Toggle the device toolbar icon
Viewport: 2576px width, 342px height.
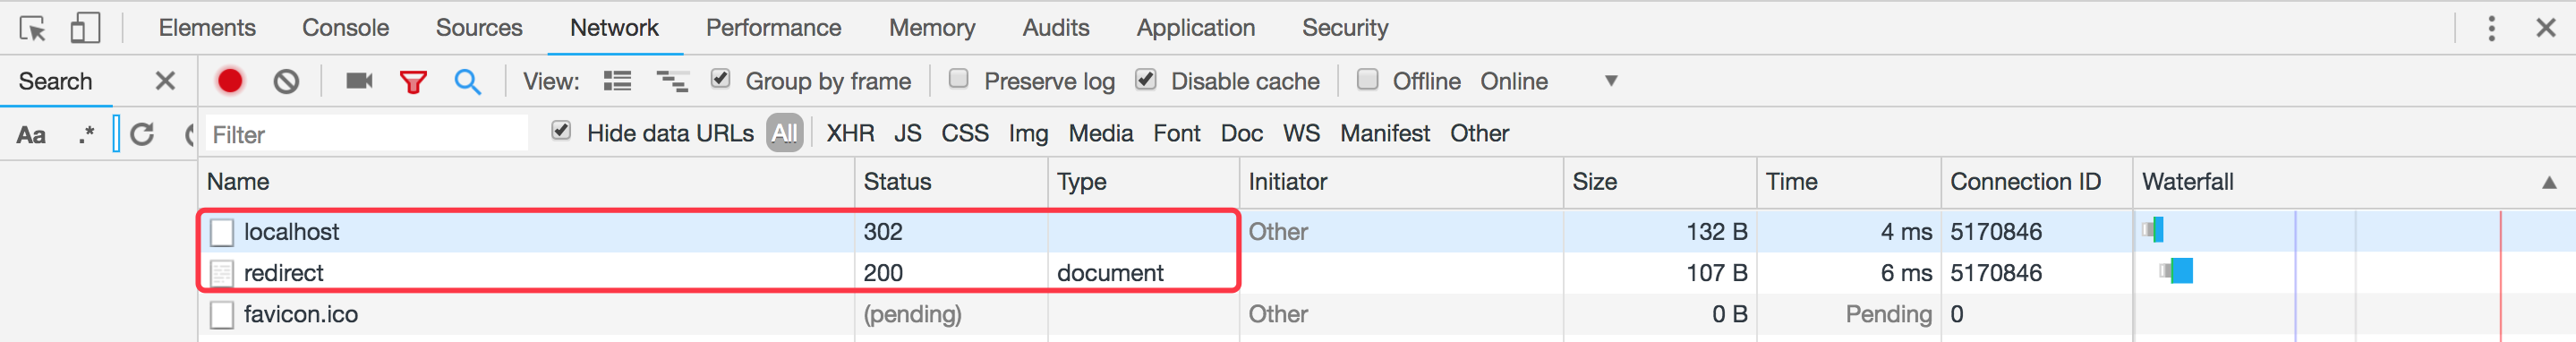point(85,28)
